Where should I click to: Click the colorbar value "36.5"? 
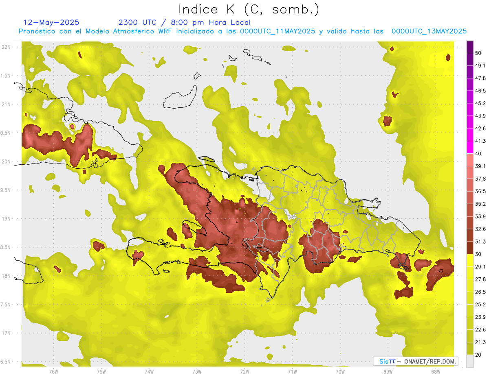point(480,191)
